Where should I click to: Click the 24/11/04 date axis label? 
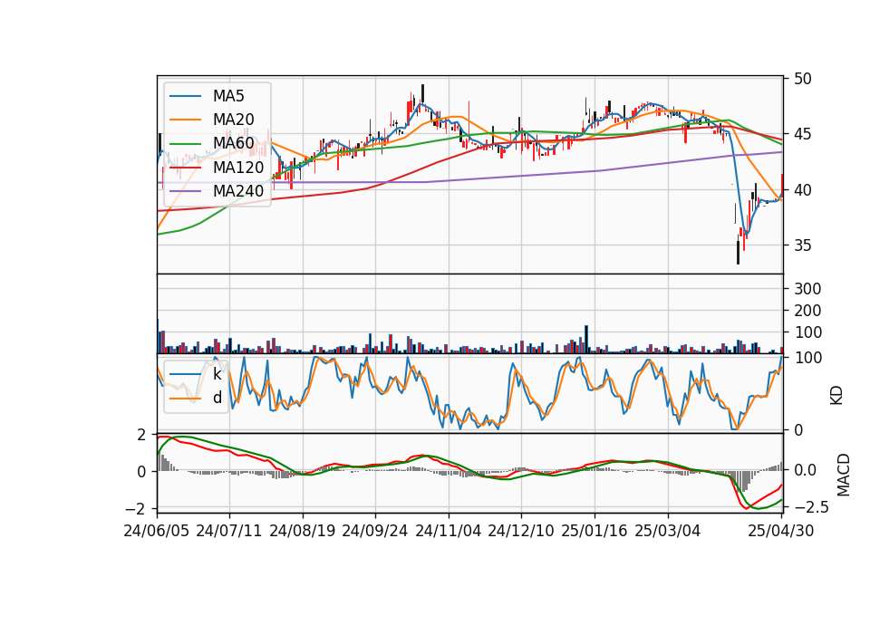(x=449, y=531)
